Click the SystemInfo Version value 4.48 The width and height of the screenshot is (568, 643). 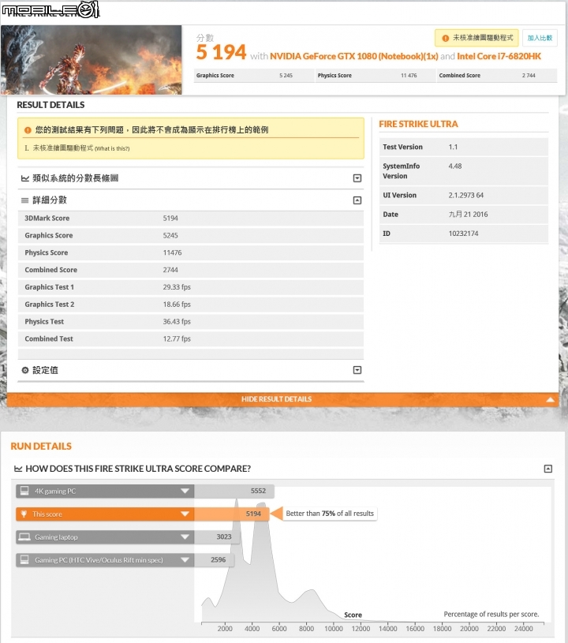point(455,166)
